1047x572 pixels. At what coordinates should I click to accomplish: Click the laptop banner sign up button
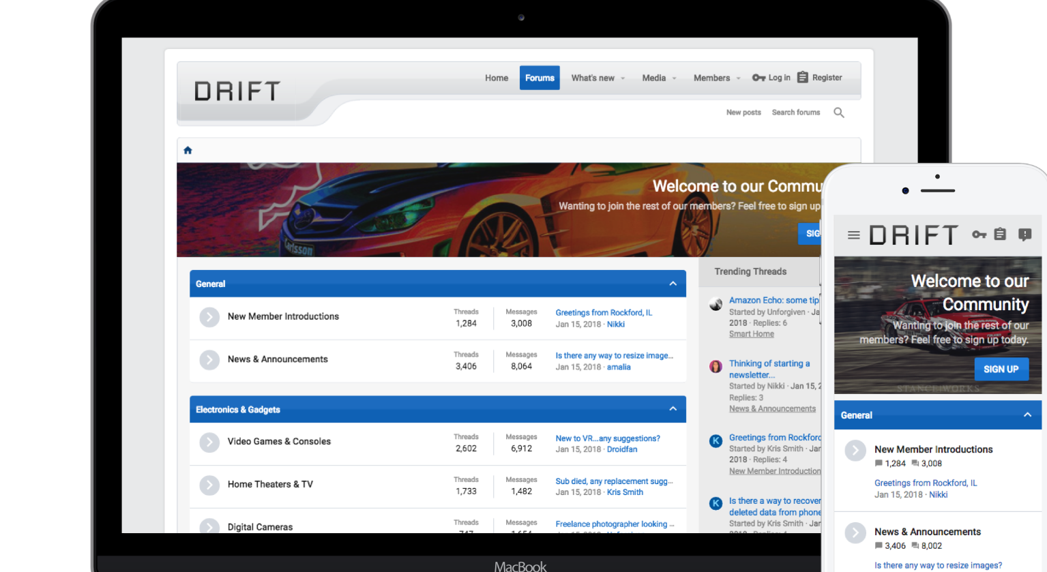[x=810, y=233]
